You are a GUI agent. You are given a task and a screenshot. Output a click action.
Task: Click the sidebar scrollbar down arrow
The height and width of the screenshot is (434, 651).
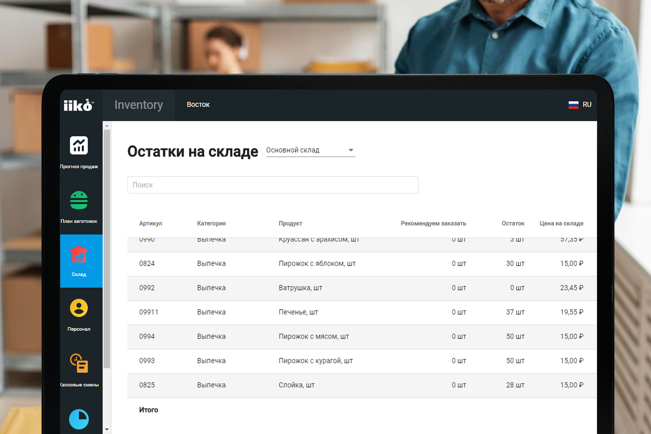pyautogui.click(x=107, y=429)
